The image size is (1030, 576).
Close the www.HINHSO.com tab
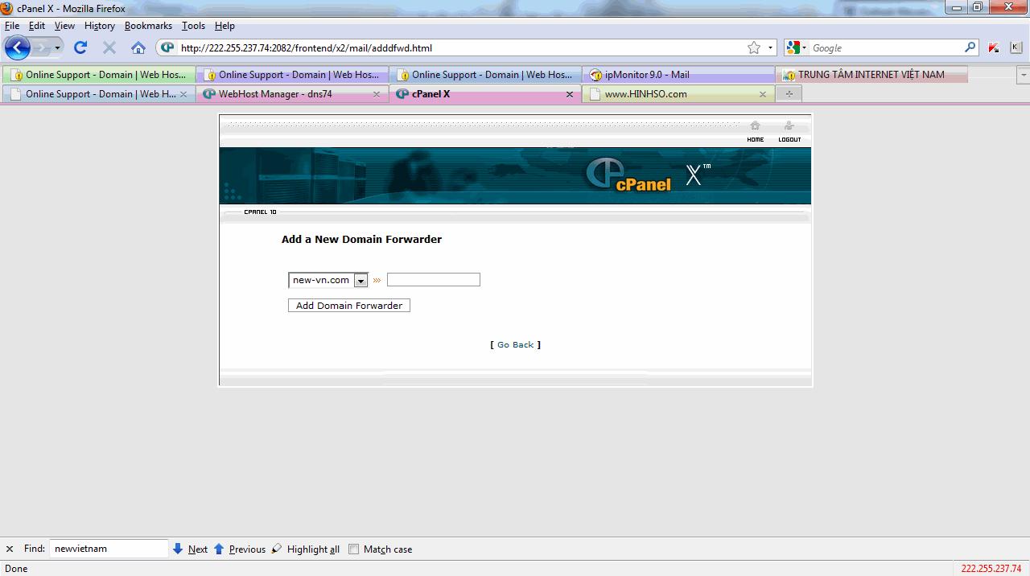coord(763,94)
